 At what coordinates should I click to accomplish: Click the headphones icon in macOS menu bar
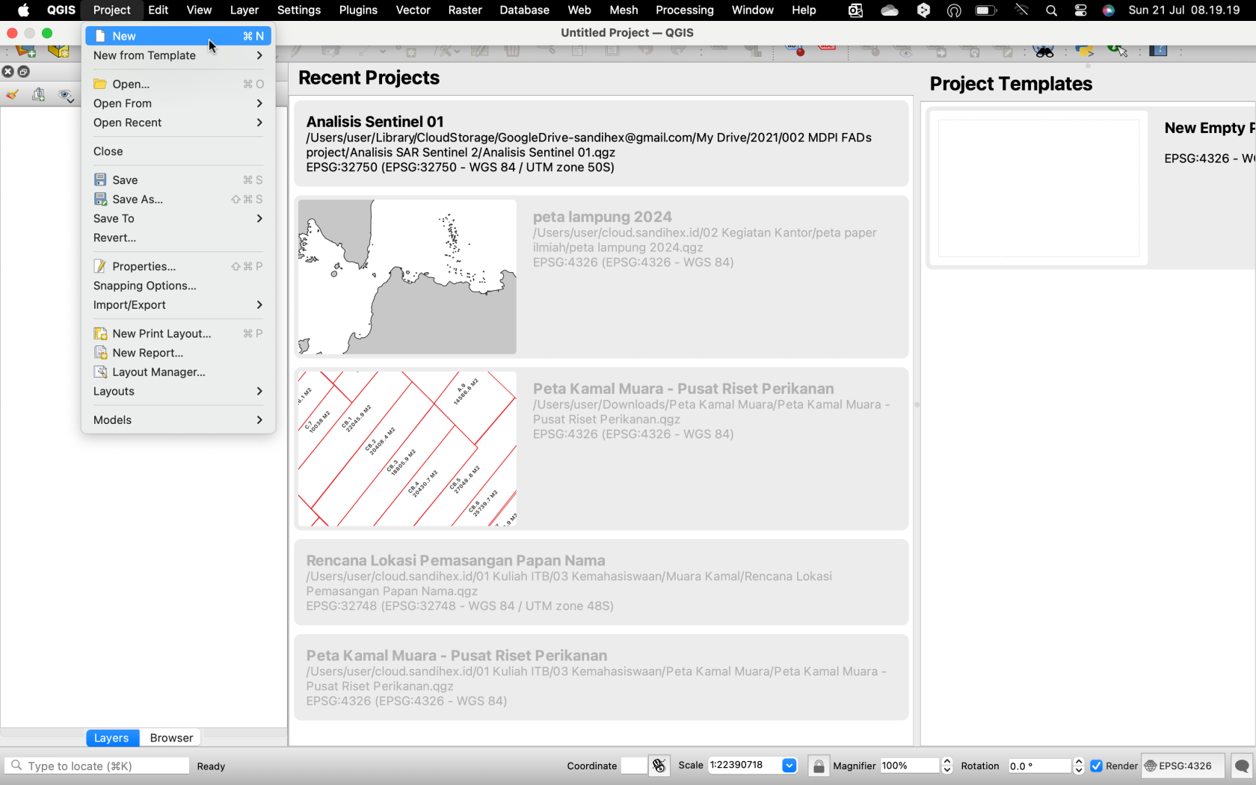954,10
